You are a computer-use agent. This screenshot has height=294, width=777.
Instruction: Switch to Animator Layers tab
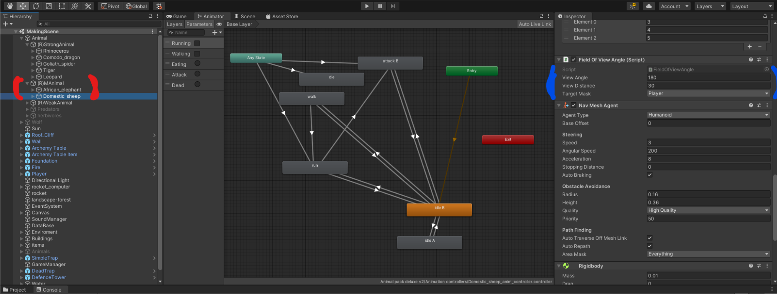(174, 24)
